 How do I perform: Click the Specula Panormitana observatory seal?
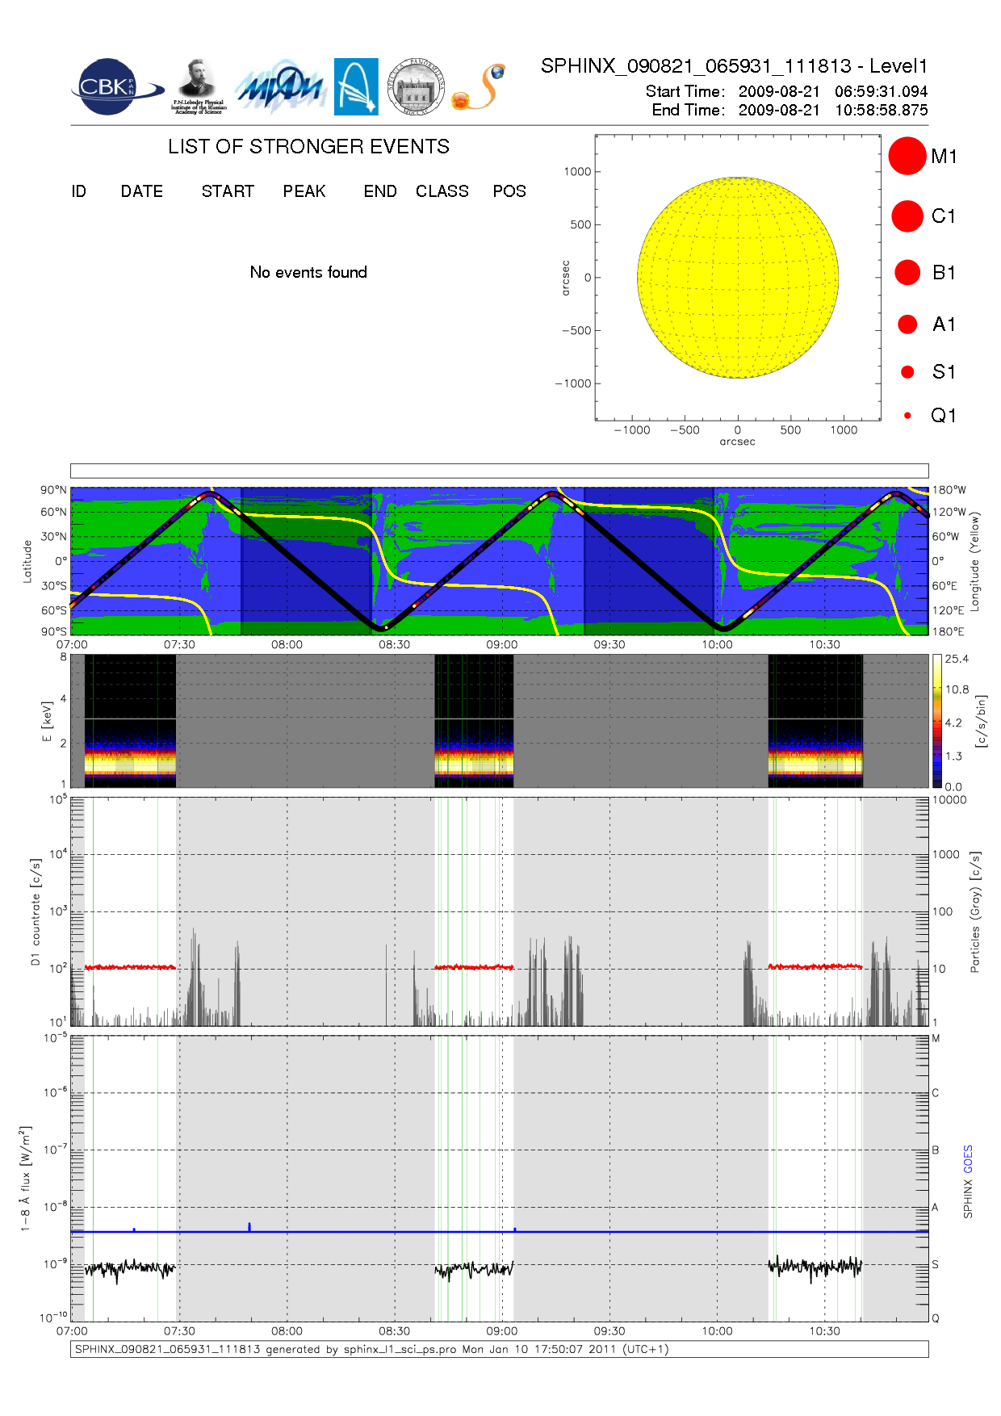416,86
